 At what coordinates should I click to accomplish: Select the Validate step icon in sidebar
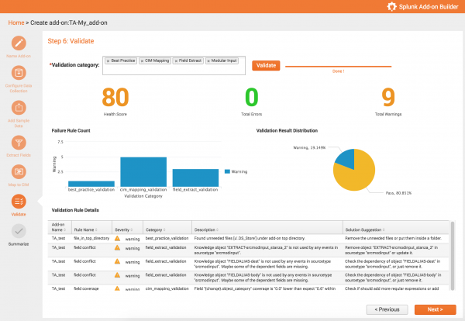tap(19, 202)
